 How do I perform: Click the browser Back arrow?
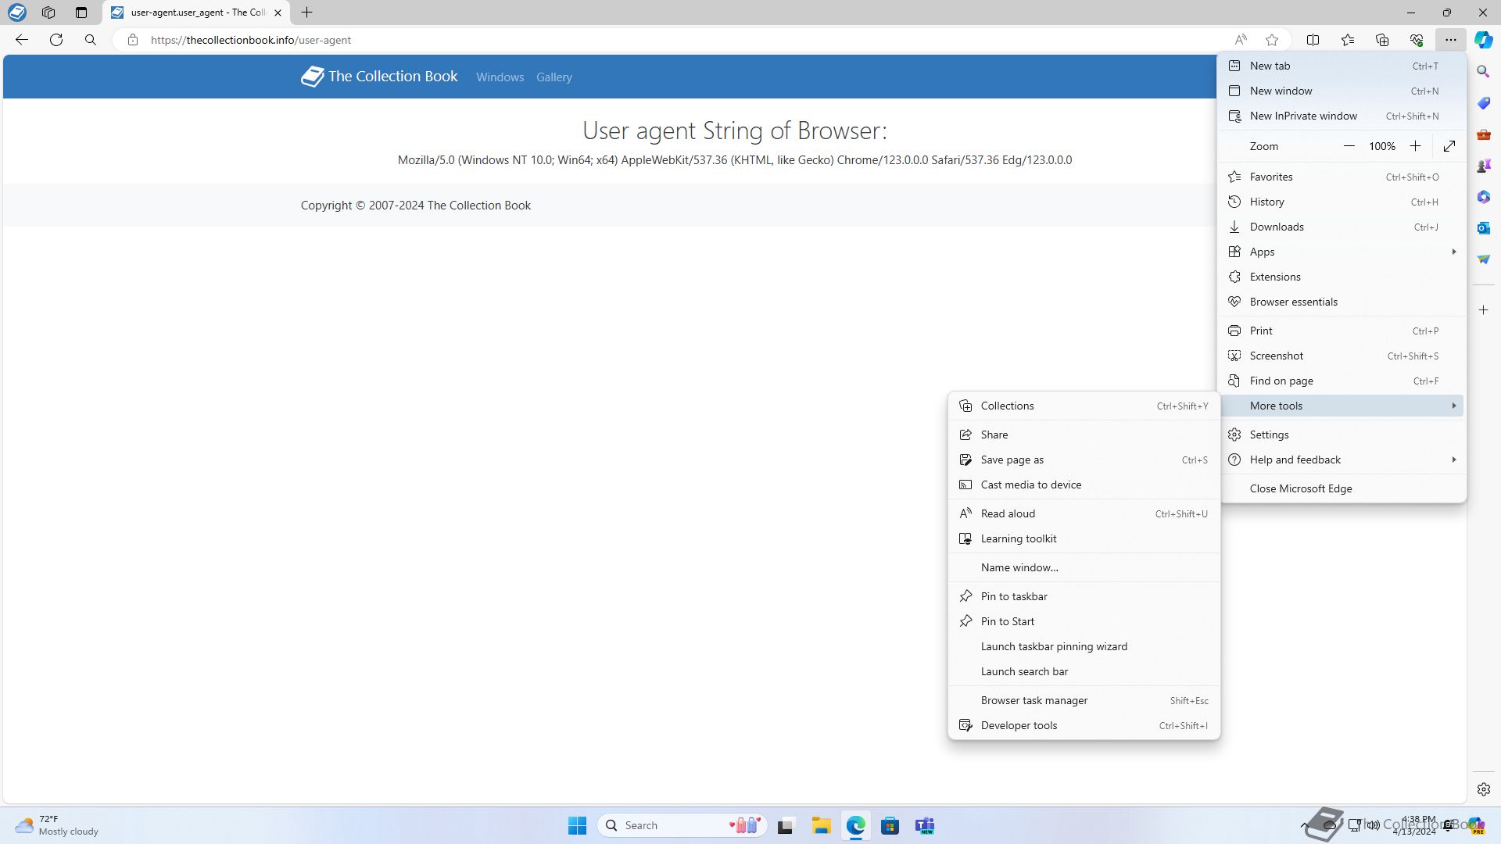tap(22, 40)
